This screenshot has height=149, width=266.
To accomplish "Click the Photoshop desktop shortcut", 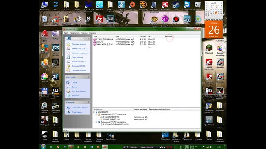I will (165, 136).
